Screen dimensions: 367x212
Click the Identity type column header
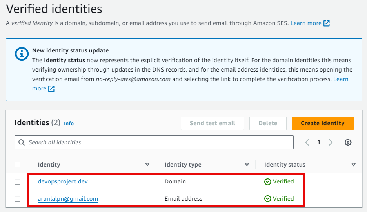click(183, 165)
